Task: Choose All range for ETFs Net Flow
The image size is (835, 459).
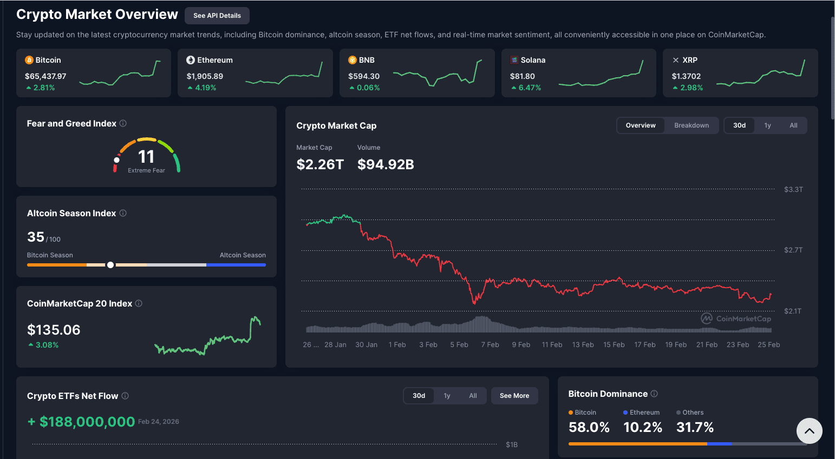Action: tap(473, 396)
